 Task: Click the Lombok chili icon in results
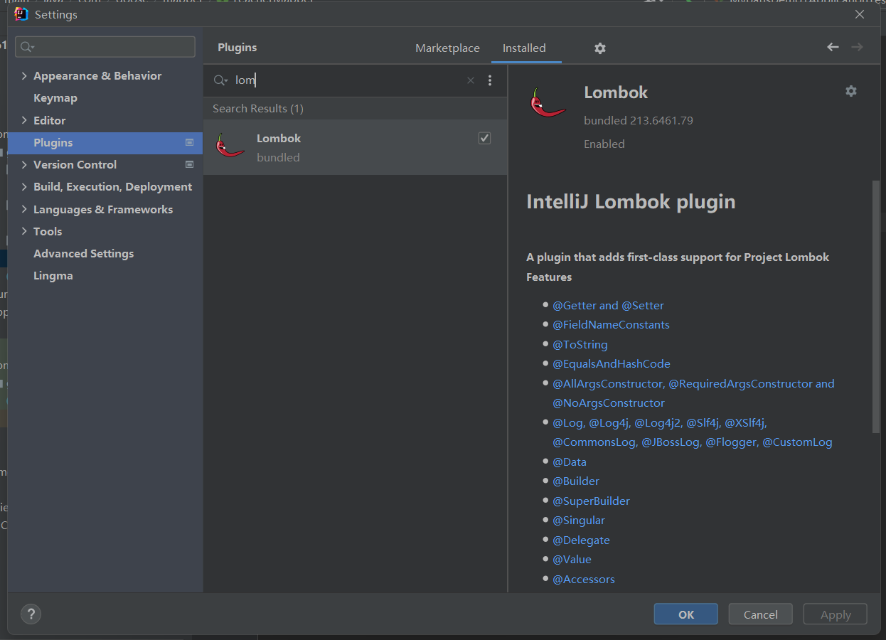point(230,145)
